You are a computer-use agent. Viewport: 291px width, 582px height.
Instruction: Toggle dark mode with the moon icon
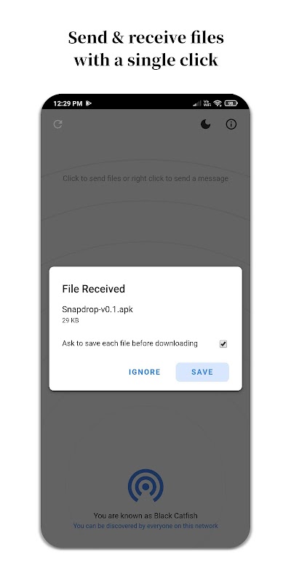(206, 124)
